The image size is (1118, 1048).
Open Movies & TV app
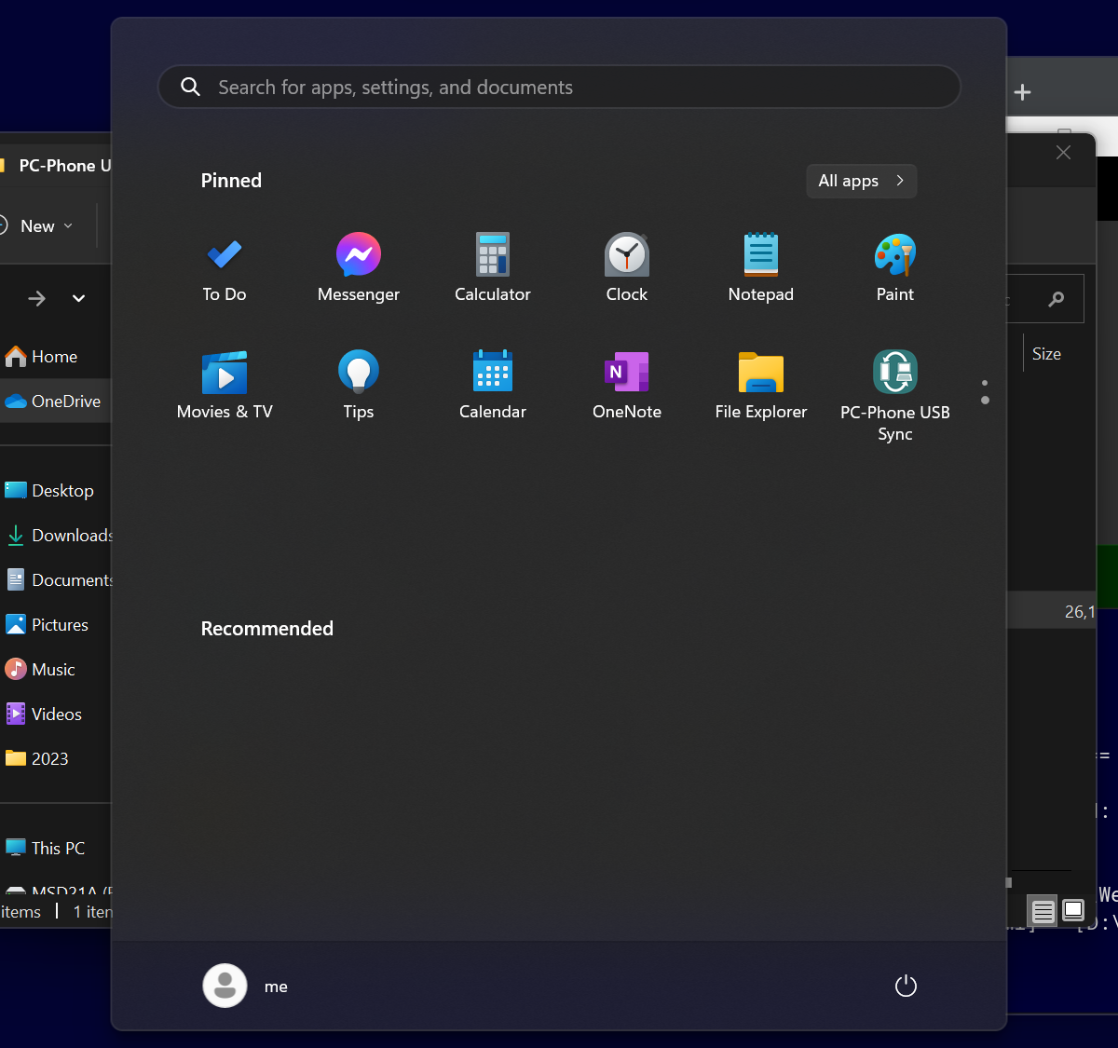(x=224, y=384)
